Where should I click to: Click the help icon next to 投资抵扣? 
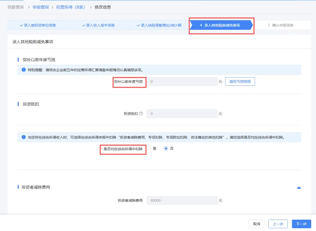(141, 114)
